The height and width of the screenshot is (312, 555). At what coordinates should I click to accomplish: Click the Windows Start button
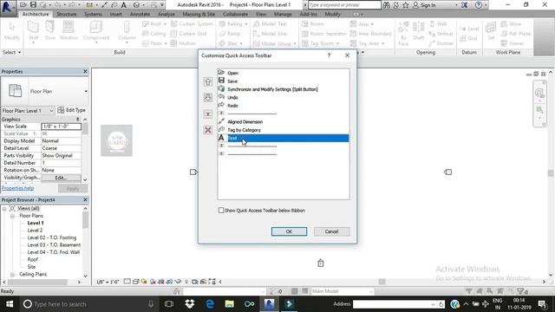pos(10,304)
